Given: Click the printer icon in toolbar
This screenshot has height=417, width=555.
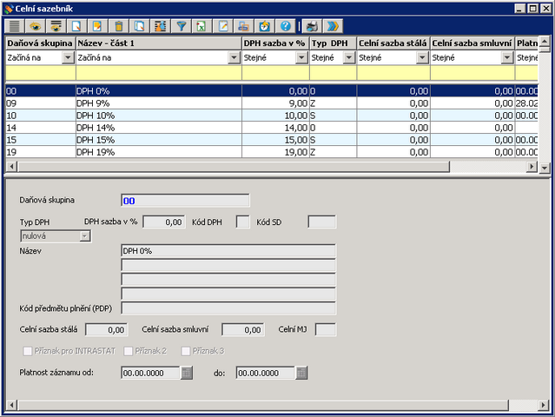Looking at the screenshot, I should (x=313, y=26).
